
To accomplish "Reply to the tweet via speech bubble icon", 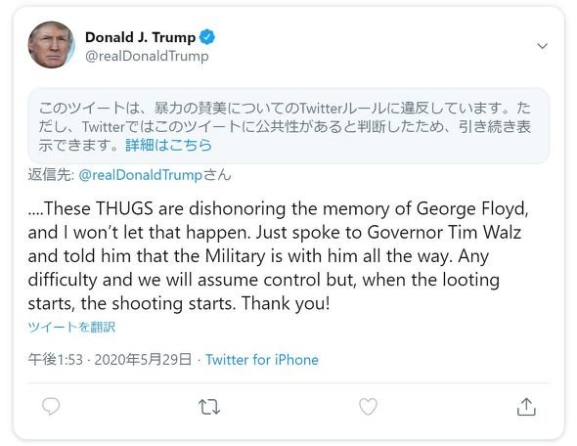I will (x=51, y=406).
